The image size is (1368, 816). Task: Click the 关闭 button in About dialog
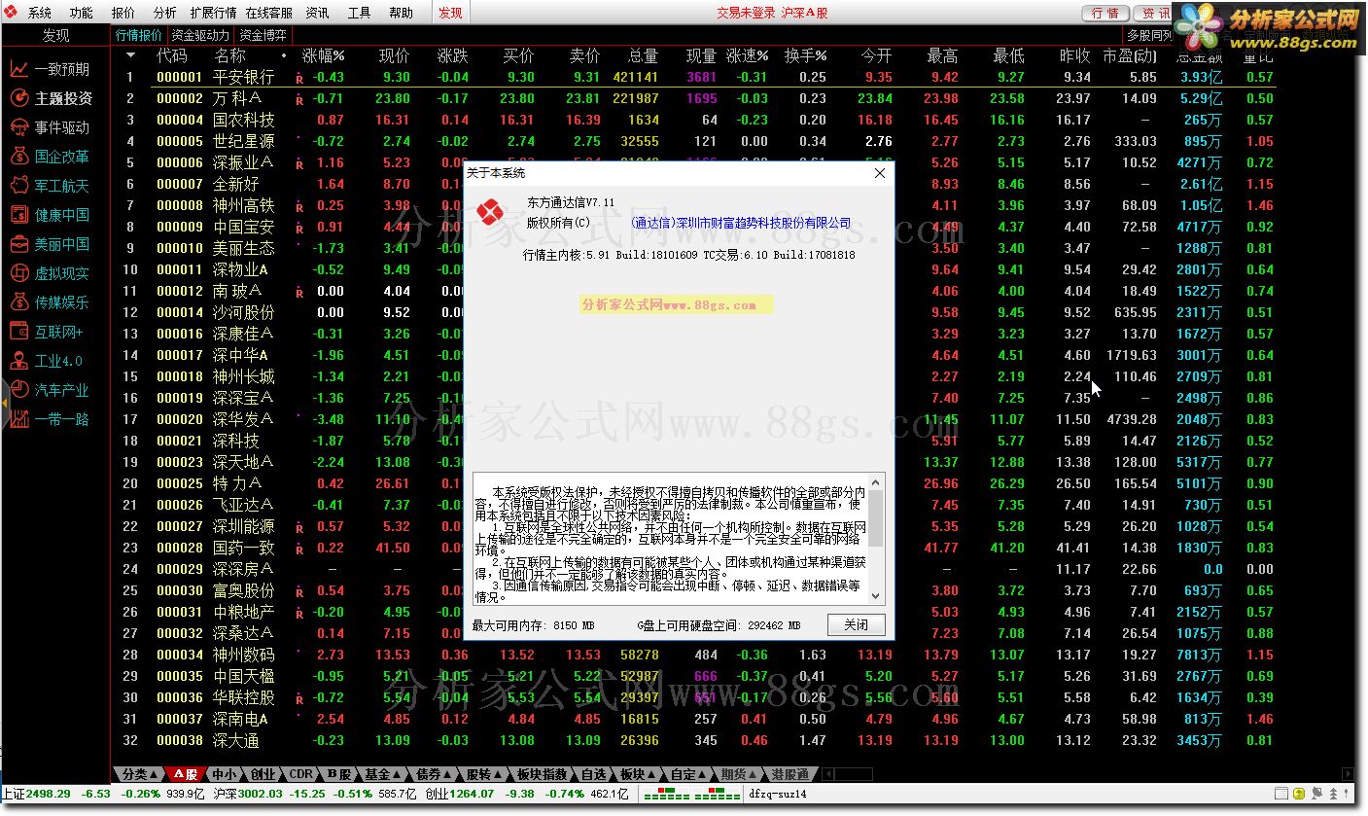(x=856, y=624)
